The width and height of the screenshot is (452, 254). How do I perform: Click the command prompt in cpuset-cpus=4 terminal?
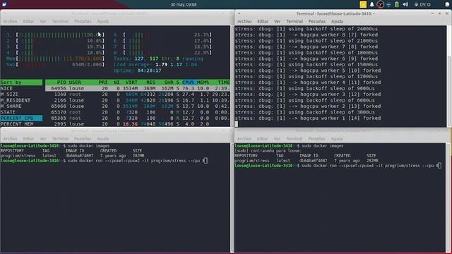point(338,166)
